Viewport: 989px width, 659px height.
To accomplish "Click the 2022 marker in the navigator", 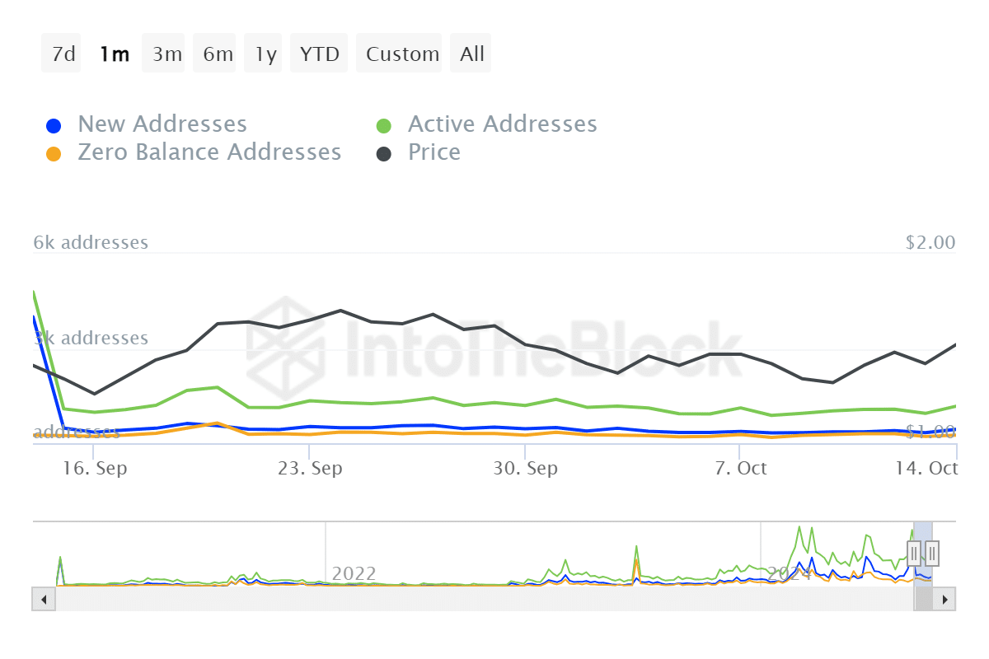I will [x=354, y=573].
